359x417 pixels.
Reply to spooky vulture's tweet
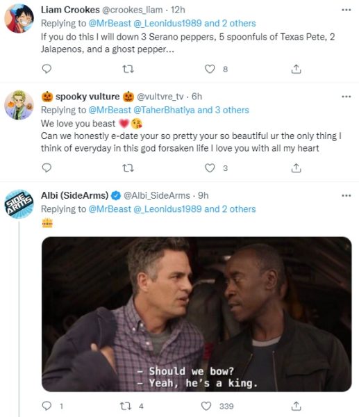[x=47, y=167]
